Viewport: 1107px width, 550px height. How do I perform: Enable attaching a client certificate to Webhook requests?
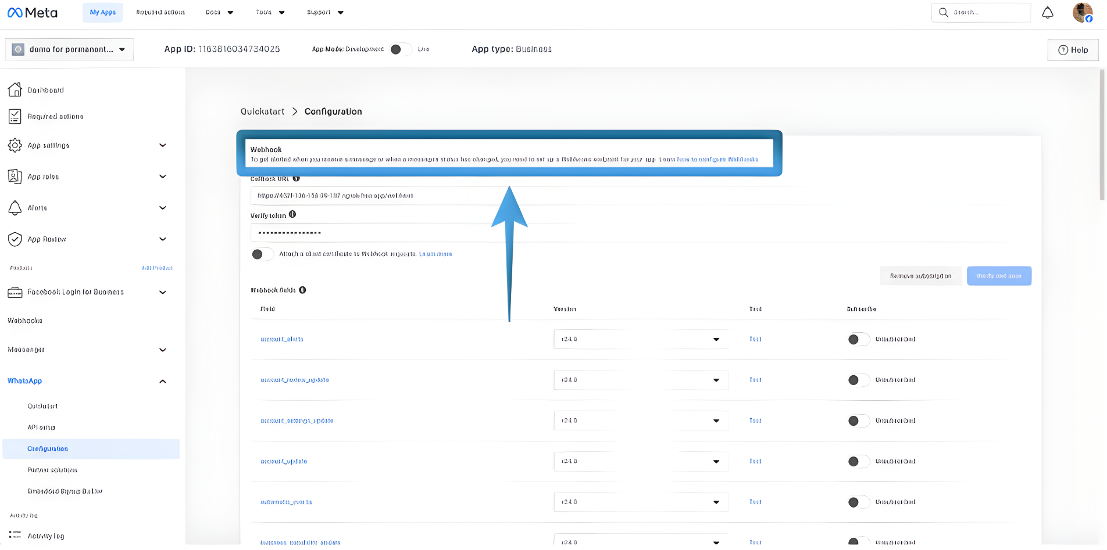tap(262, 254)
